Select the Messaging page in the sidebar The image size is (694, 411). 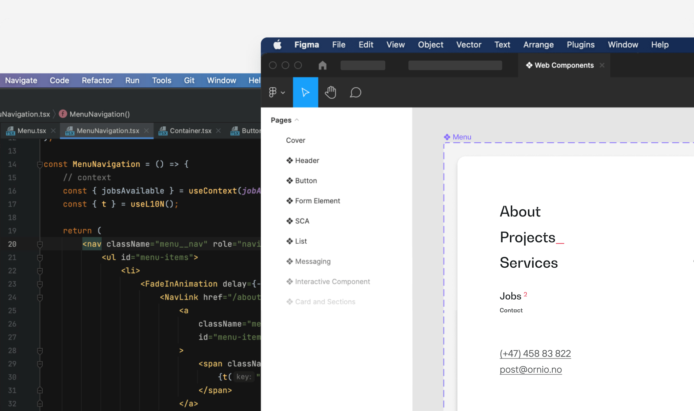(312, 261)
